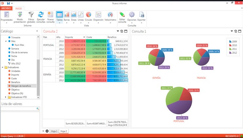Click the Año column header
The image size is (243, 138).
pyautogui.click(x=60, y=37)
